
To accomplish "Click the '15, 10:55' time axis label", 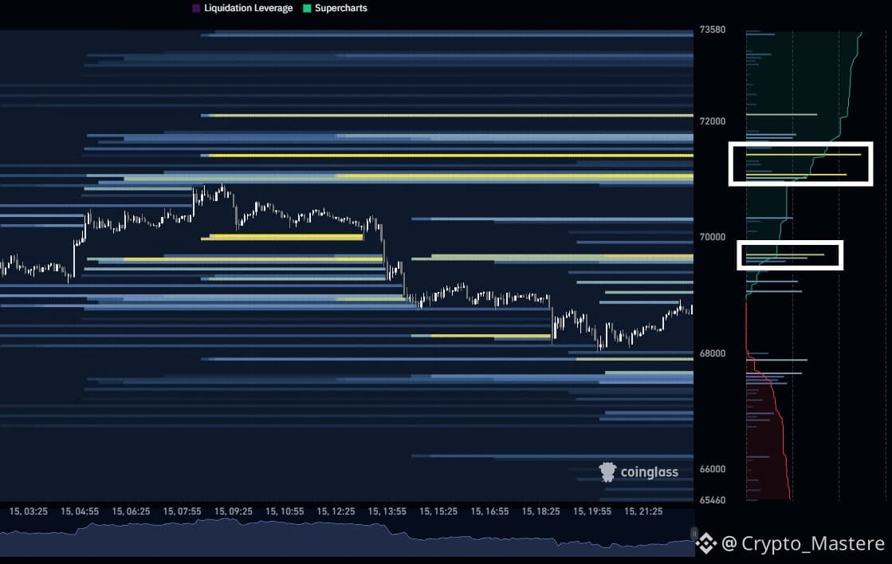I will (x=285, y=511).
